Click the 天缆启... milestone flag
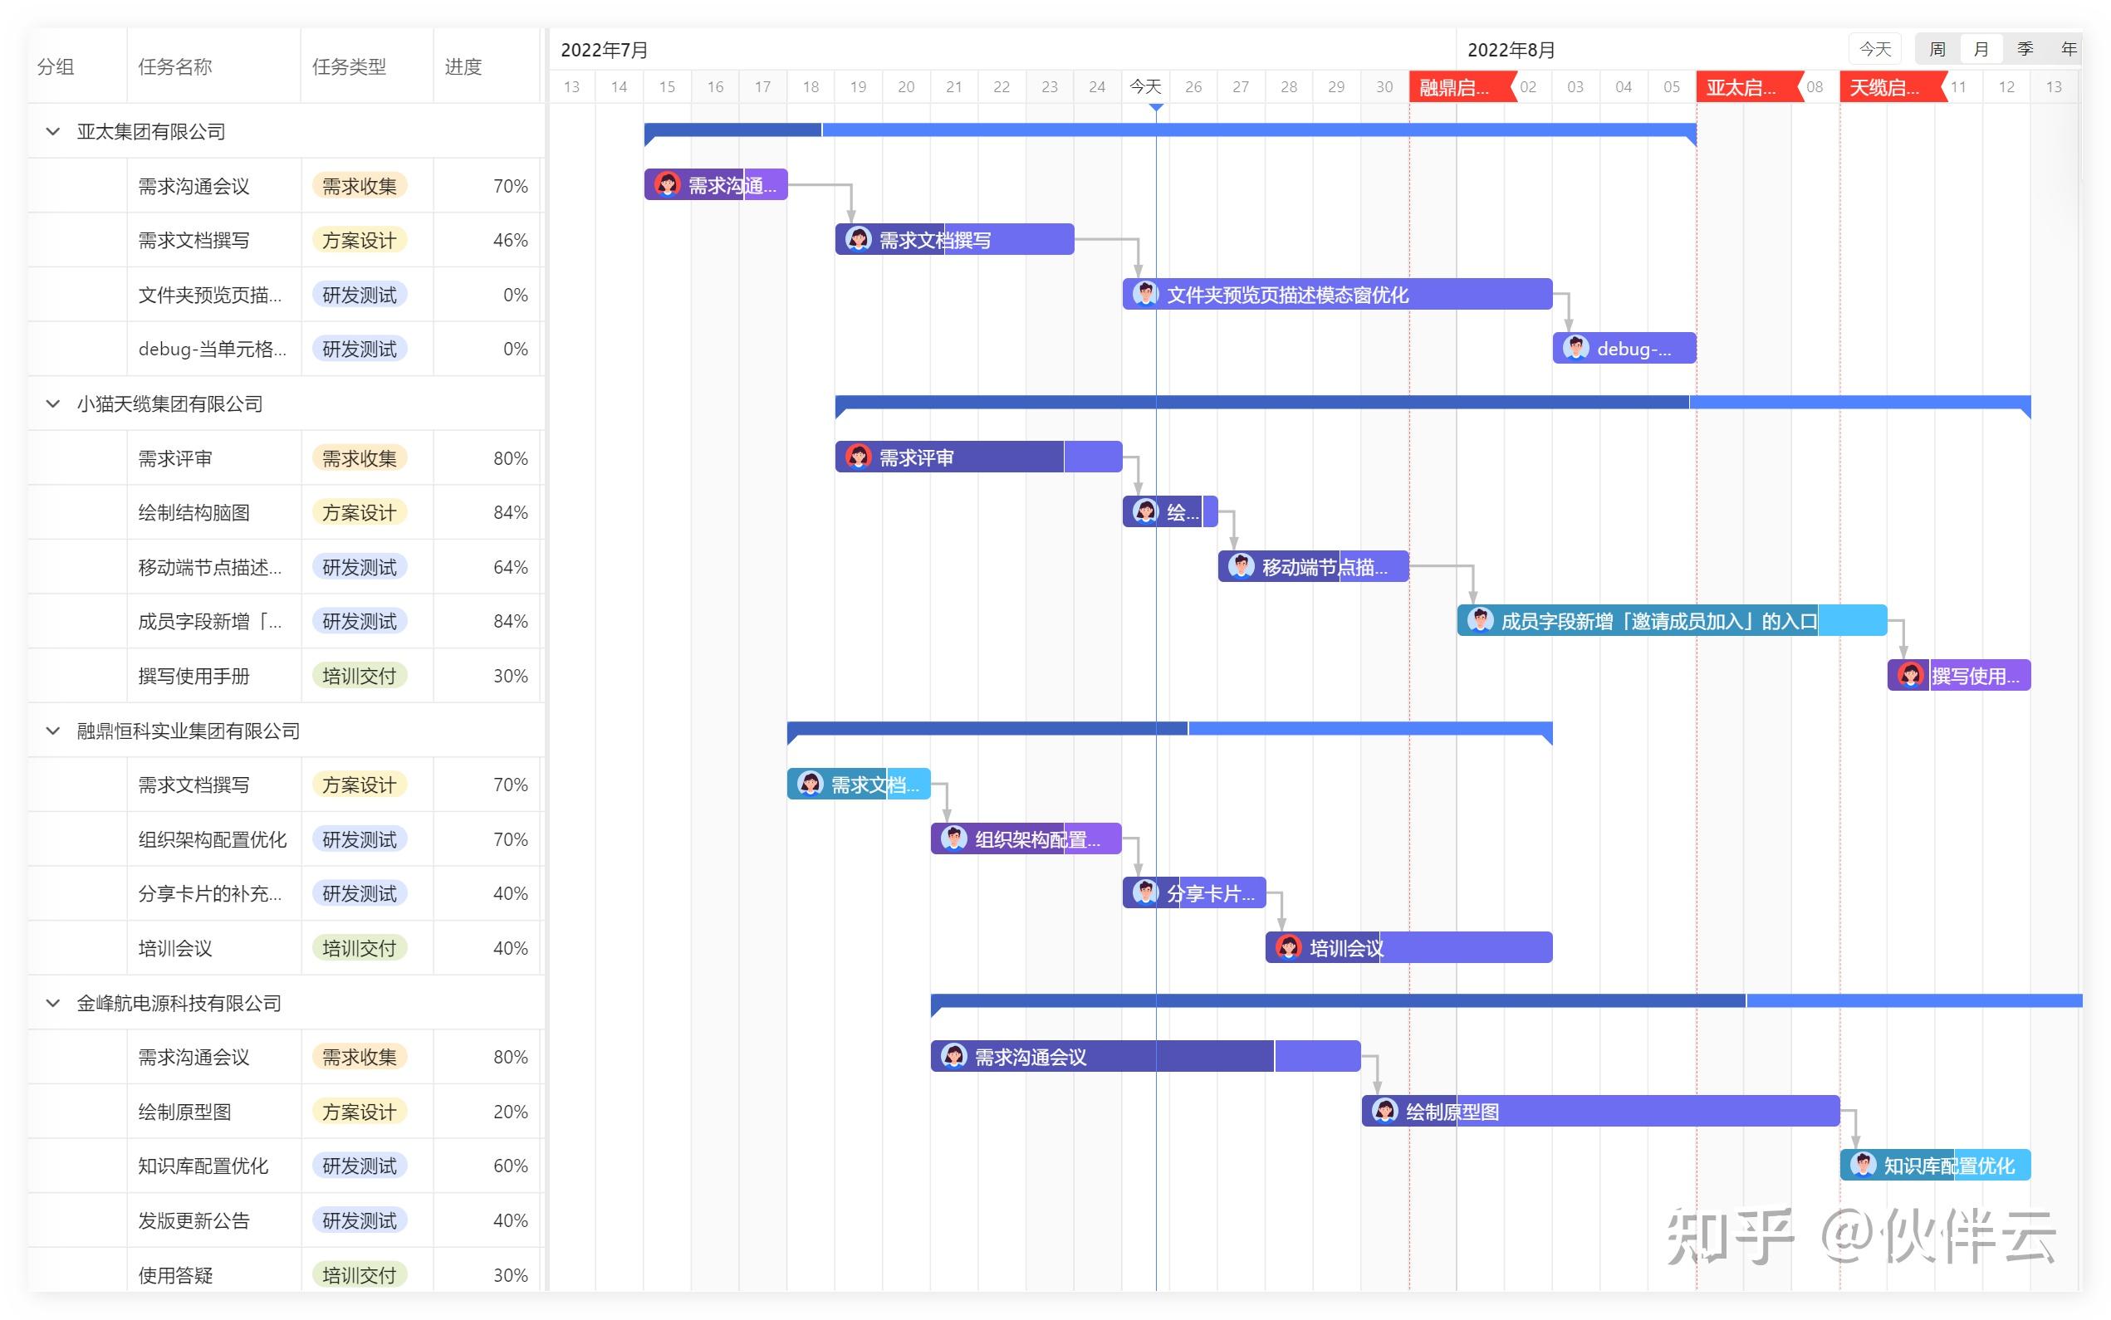The image size is (2111, 1320). [1893, 87]
